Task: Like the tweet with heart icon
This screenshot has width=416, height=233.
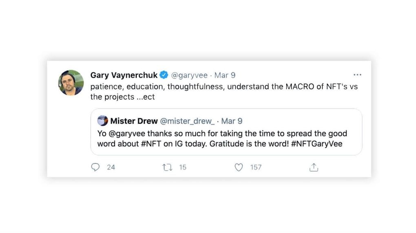Action: pos(239,167)
